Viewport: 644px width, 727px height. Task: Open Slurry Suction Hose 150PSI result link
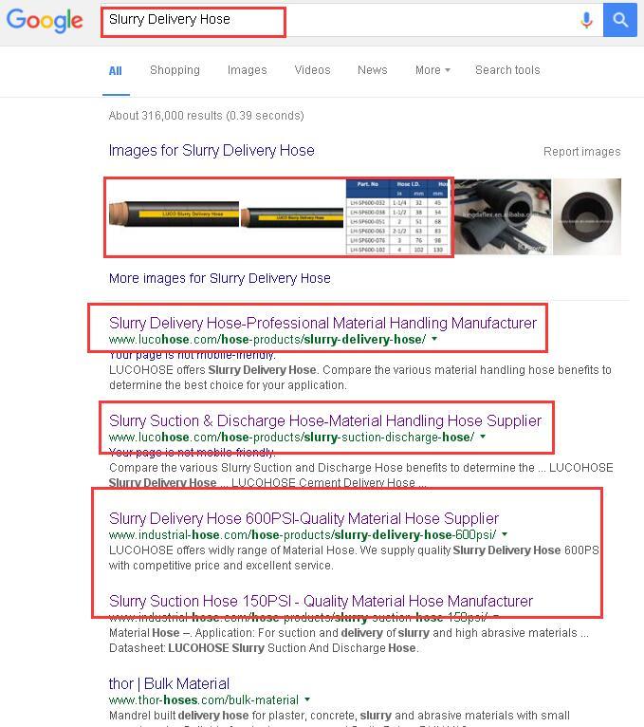click(322, 601)
